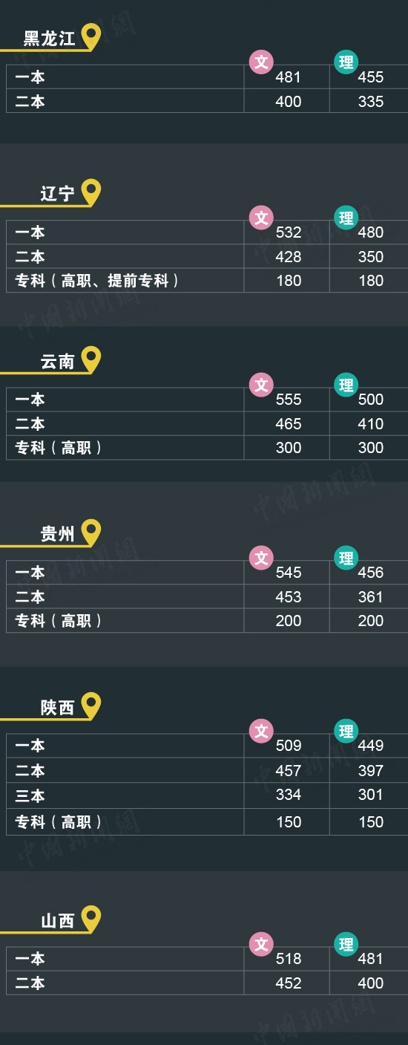The image size is (408, 1045).
Task: Click the location pin beside 云南
Action: [x=91, y=359]
